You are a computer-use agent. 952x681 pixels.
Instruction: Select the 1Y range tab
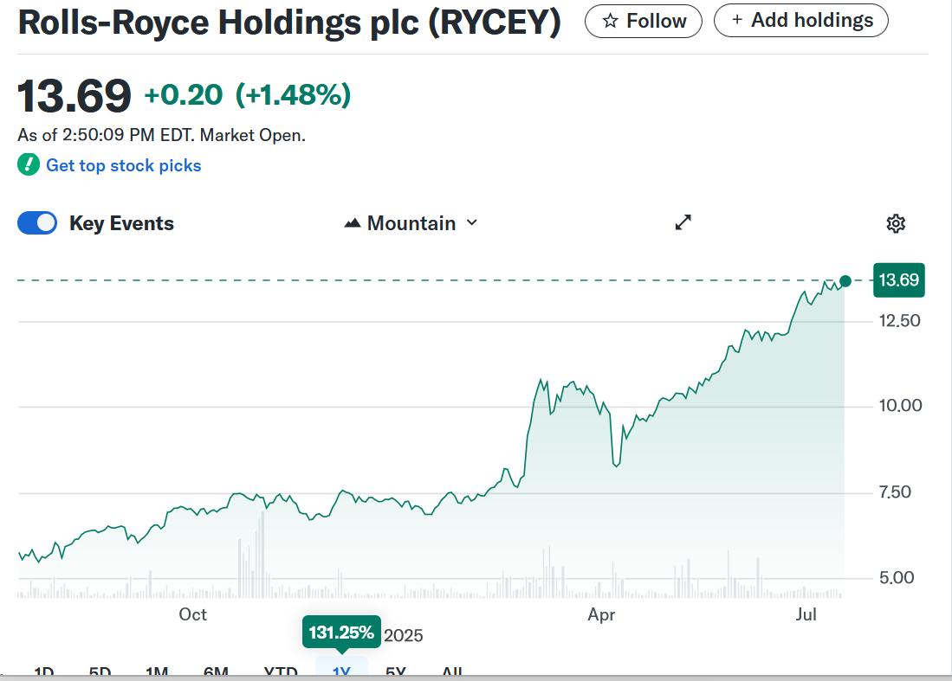[341, 671]
